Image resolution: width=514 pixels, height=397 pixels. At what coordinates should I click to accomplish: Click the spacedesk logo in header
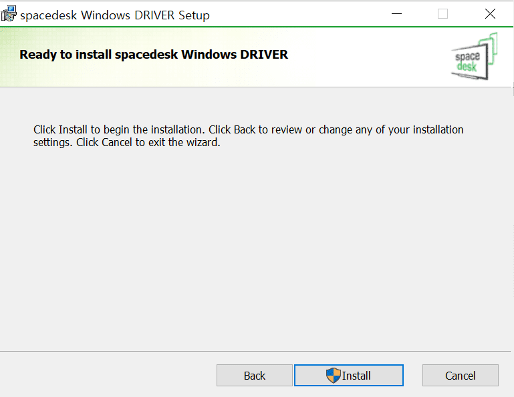(475, 56)
